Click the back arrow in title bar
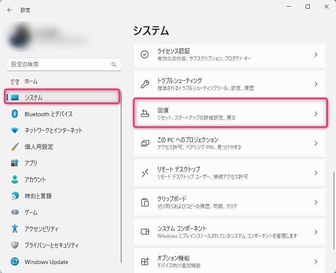 10,10
